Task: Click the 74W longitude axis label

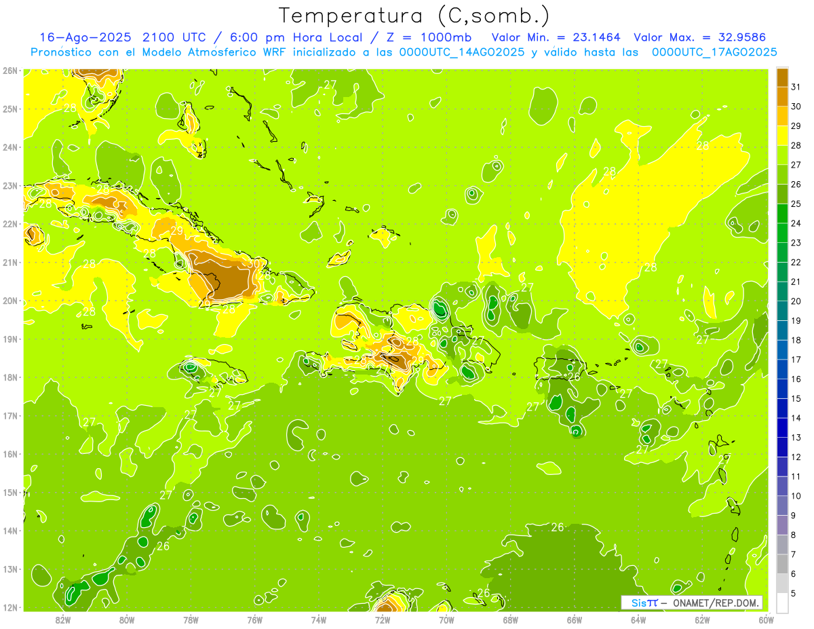Action: click(319, 620)
